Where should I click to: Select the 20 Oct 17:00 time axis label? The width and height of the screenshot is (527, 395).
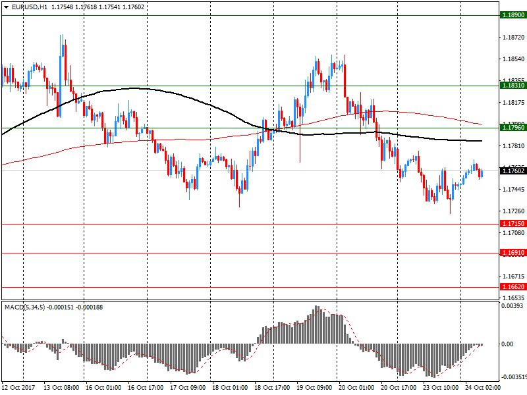pyautogui.click(x=399, y=388)
